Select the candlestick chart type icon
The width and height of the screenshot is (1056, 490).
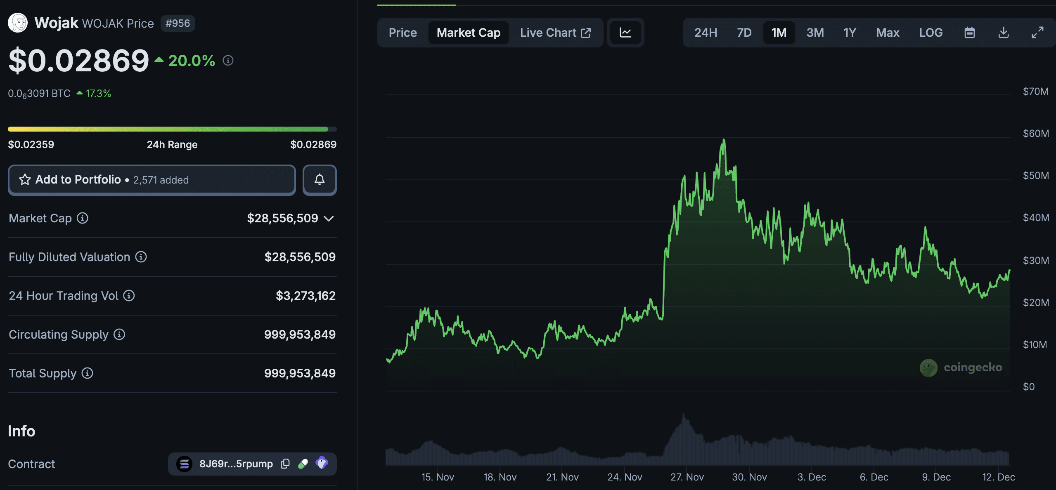pos(625,32)
